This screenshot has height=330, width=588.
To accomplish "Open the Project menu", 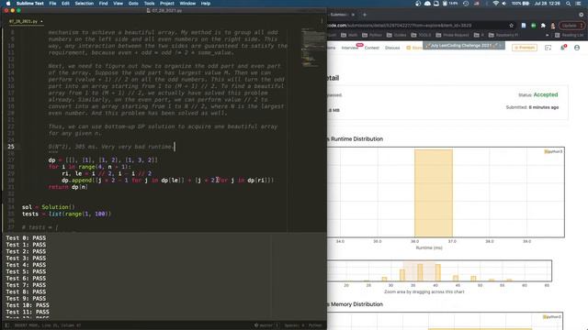I will (x=167, y=4).
